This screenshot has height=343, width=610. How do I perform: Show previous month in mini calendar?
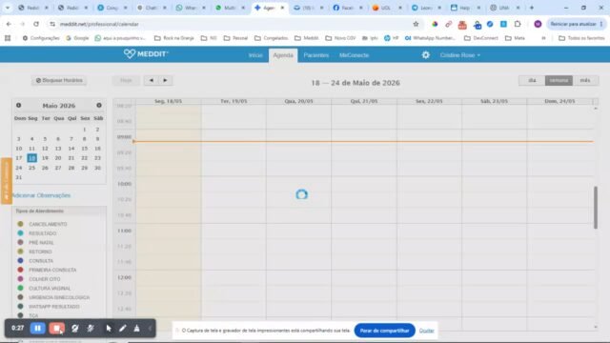[x=19, y=106]
